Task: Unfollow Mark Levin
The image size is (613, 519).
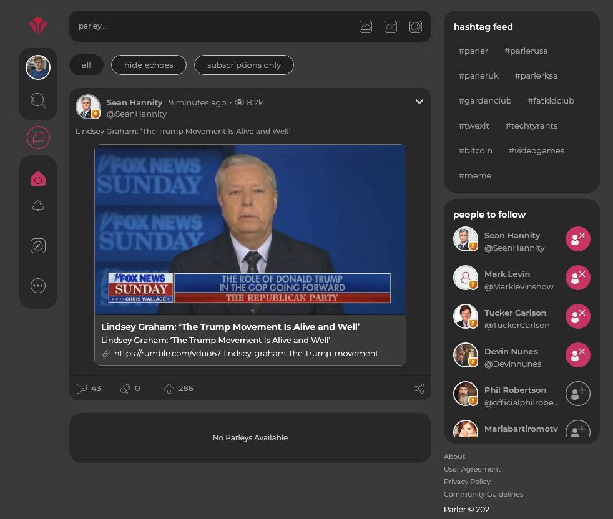Action: (578, 278)
